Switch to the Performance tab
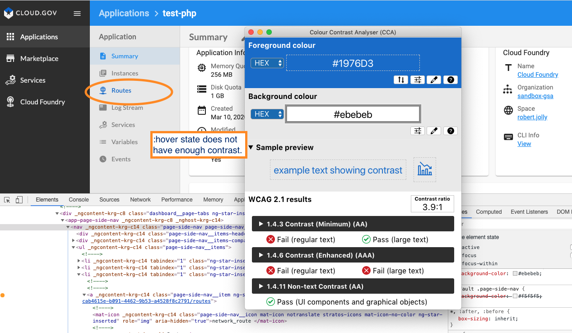Screen dimensions: 572x333 (x=177, y=200)
